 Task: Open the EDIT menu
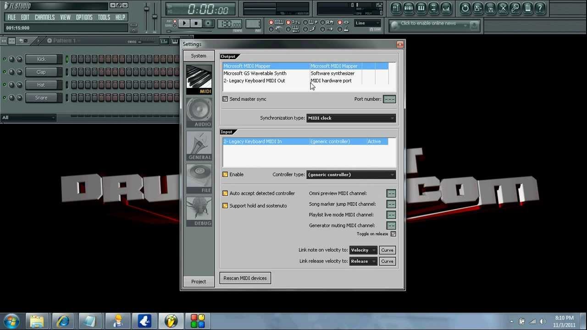(25, 17)
